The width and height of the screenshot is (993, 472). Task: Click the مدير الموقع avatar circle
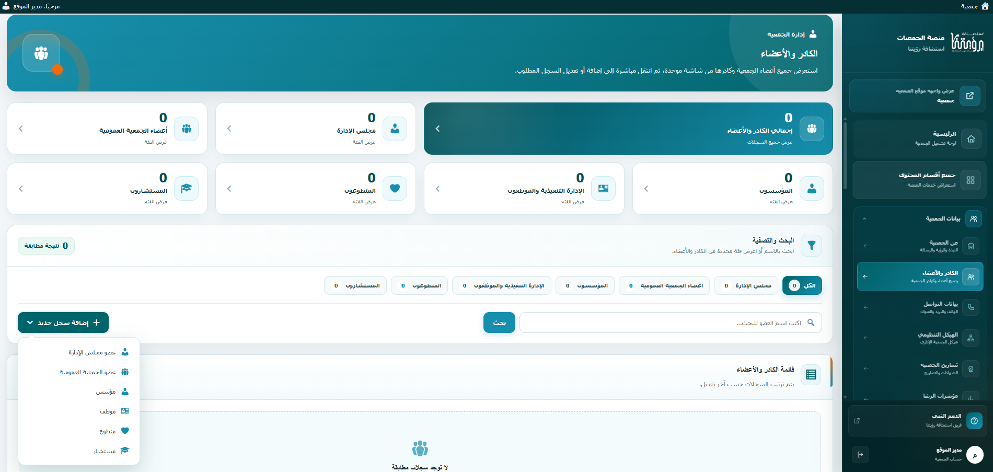point(975,455)
